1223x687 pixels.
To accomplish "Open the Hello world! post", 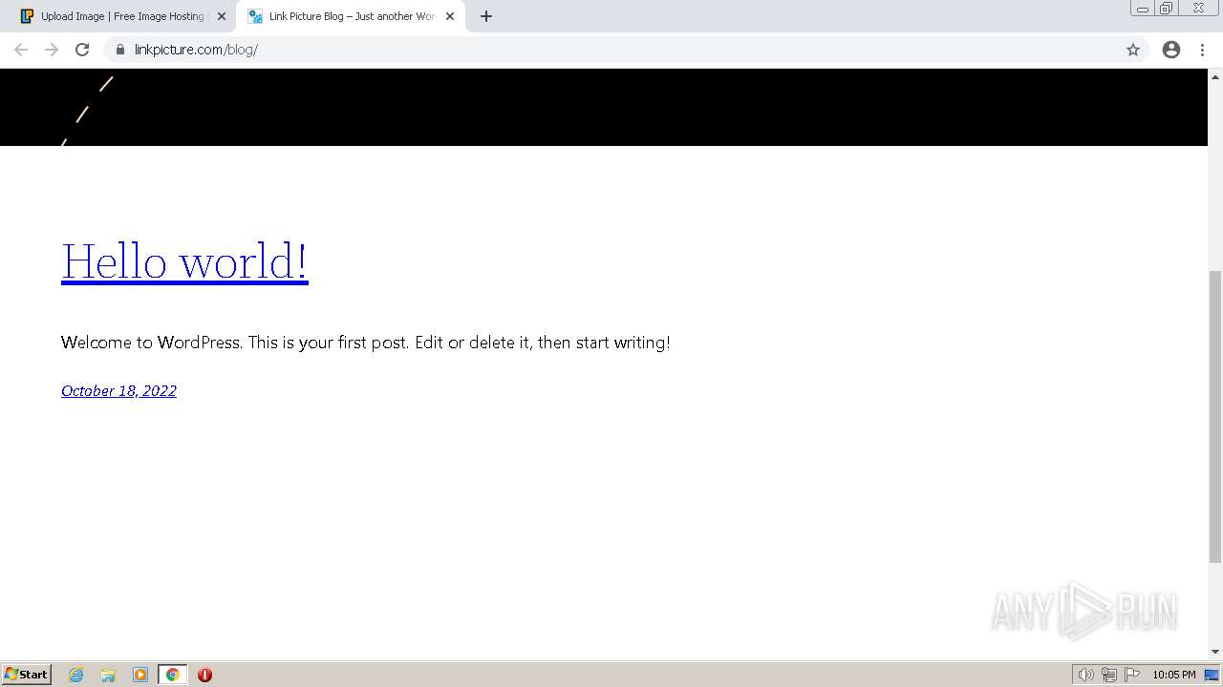I will pos(184,261).
